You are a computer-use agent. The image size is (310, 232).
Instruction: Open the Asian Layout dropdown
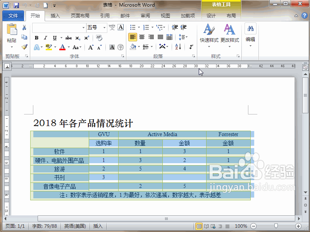coord(164,47)
